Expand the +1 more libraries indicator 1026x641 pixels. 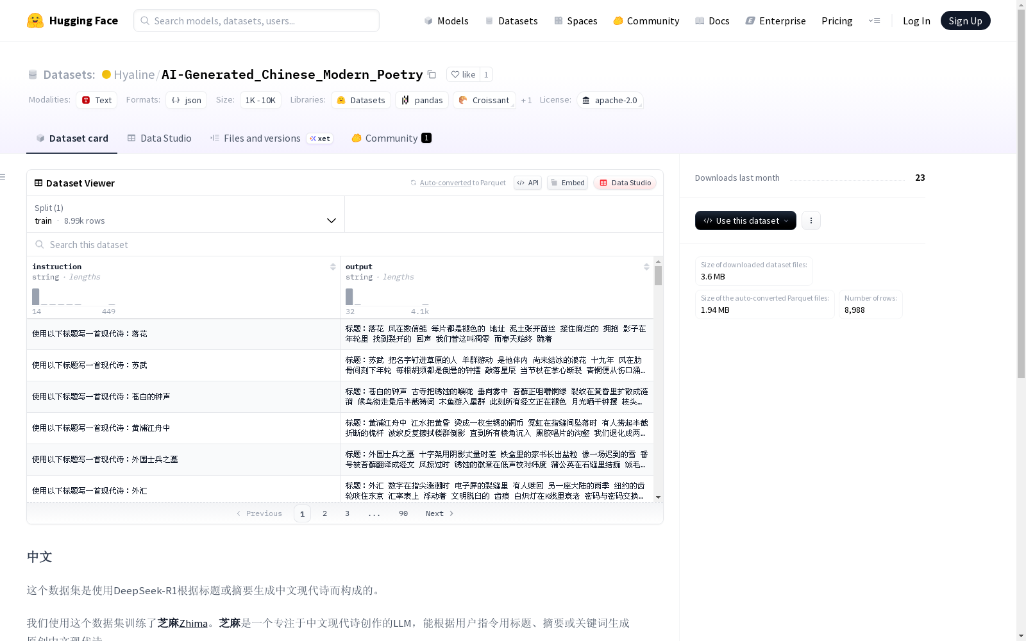point(526,100)
